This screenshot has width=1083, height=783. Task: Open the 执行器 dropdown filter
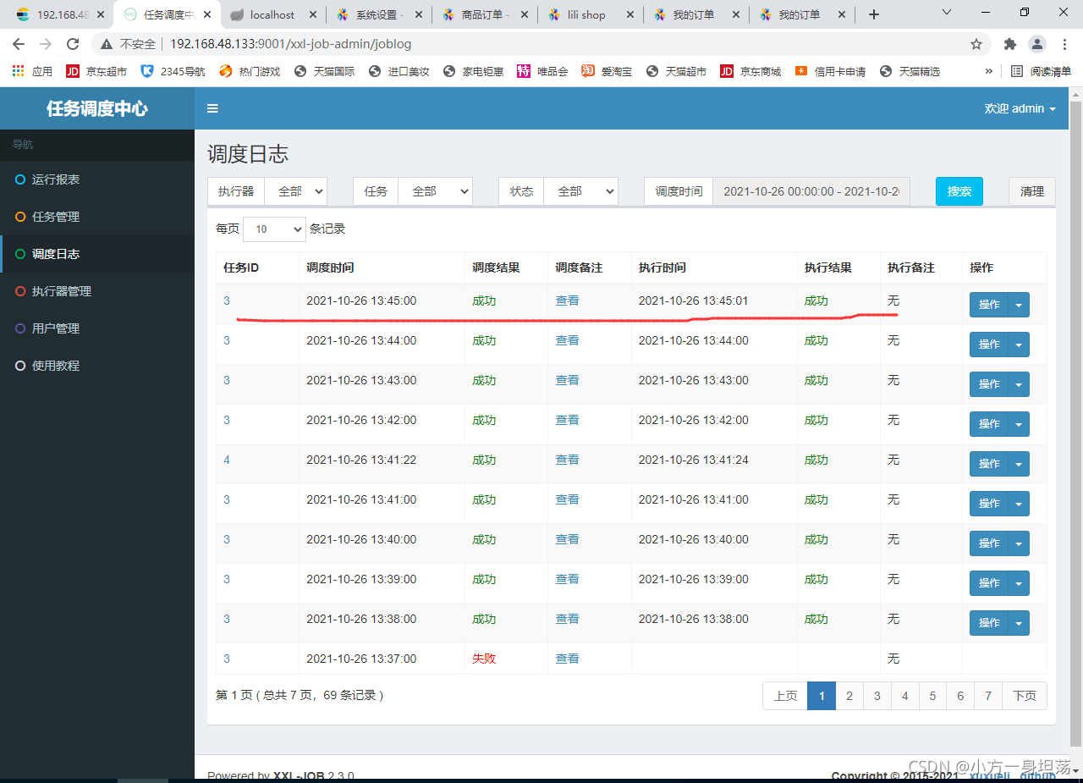click(x=295, y=191)
